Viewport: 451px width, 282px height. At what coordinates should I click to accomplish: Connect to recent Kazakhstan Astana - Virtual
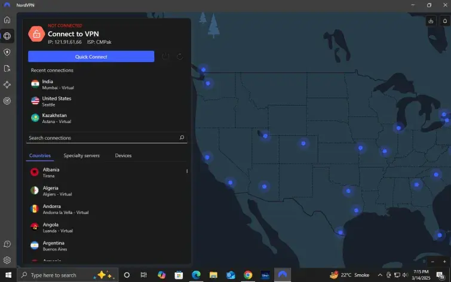tap(106, 118)
